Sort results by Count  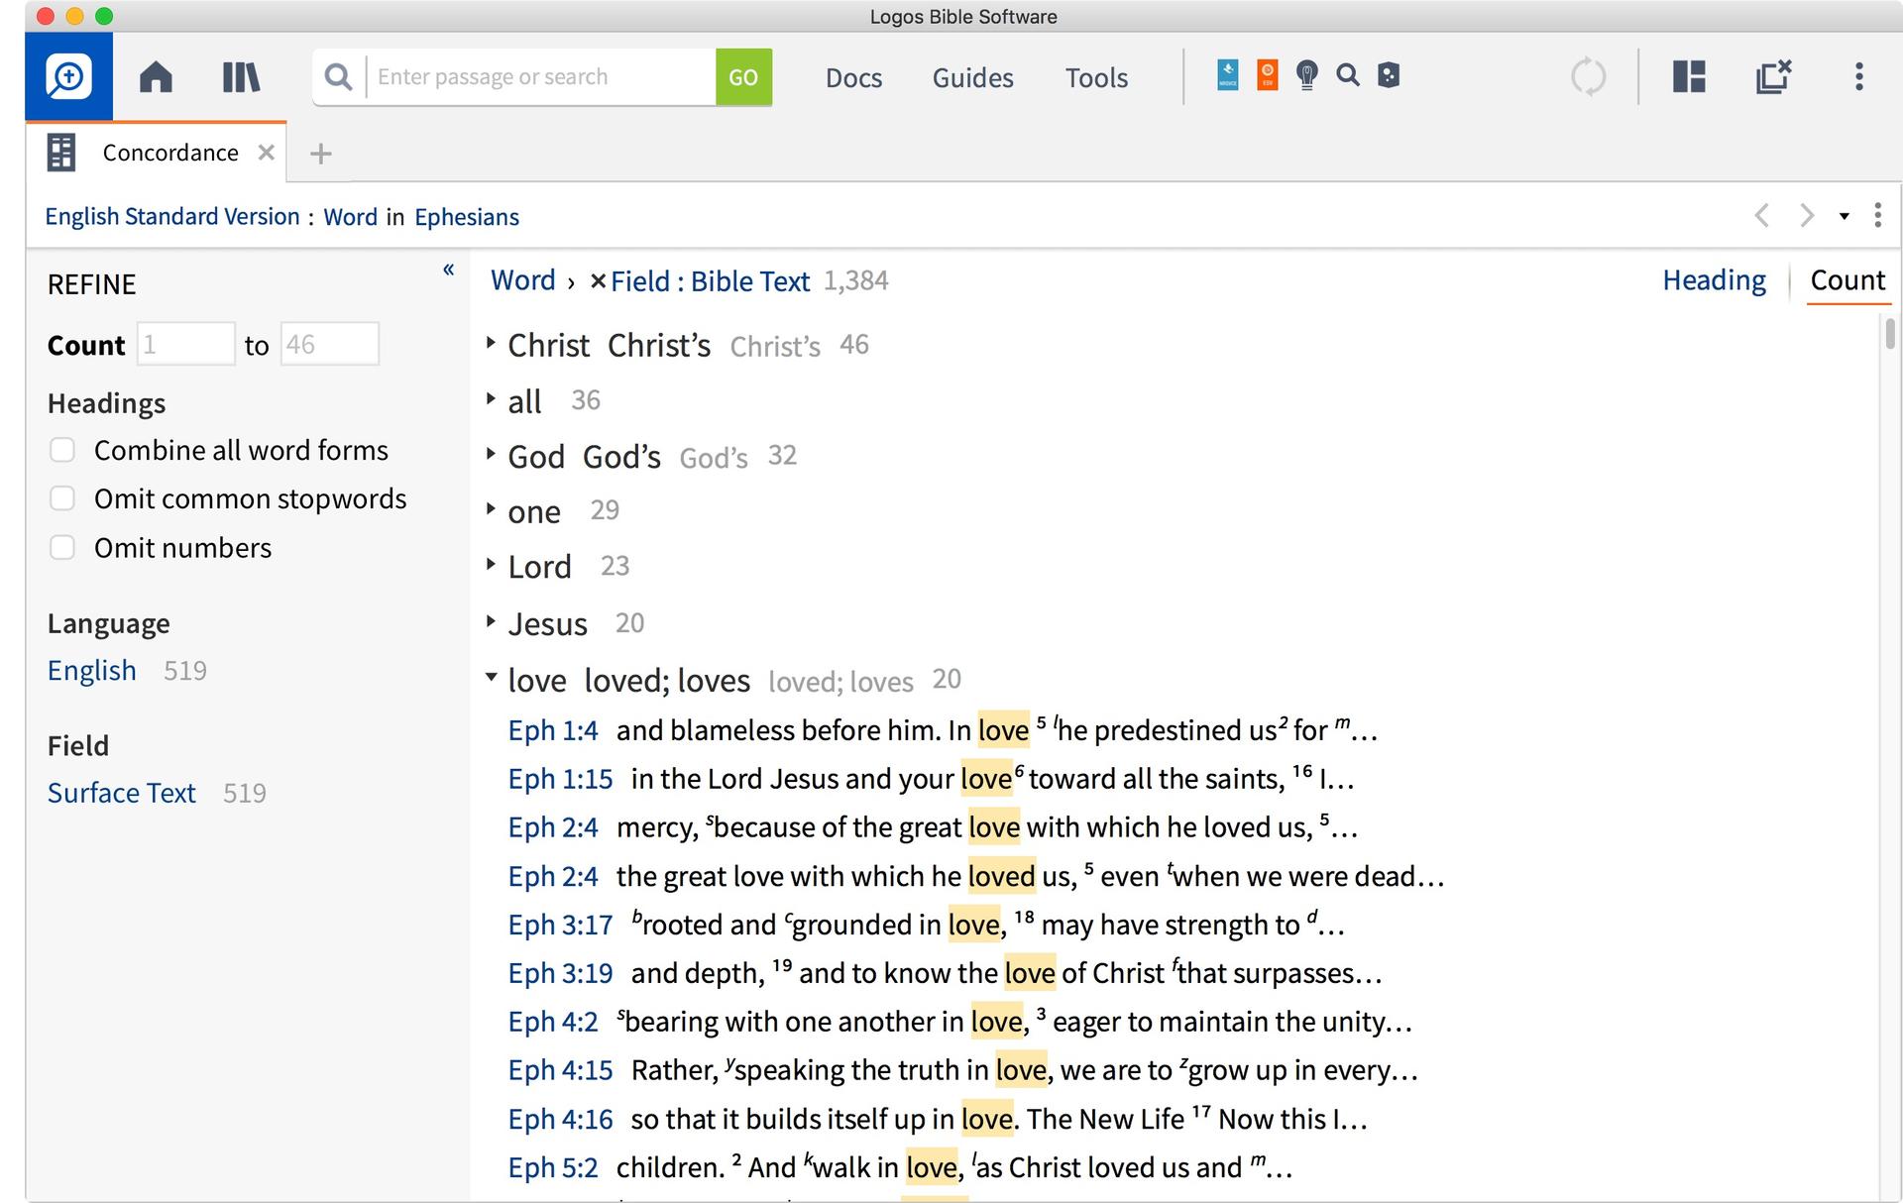[1847, 280]
